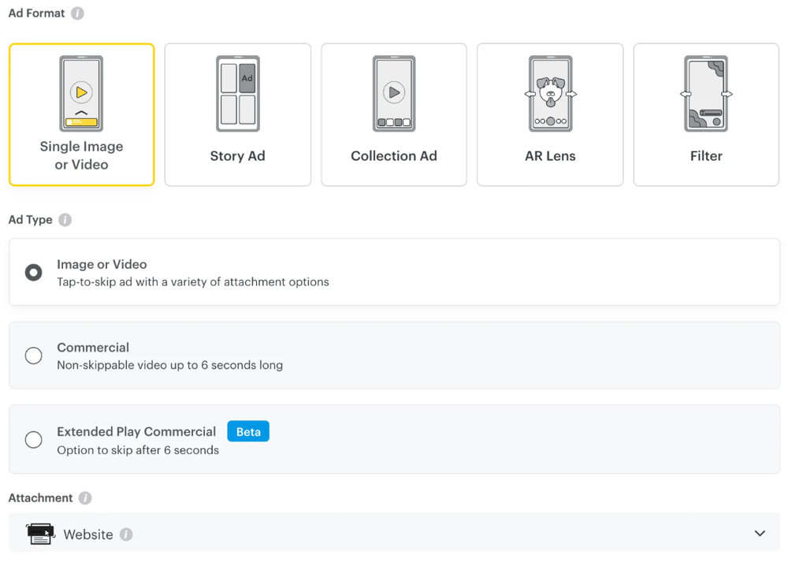Click the info icon beside Ad Format

[x=77, y=13]
